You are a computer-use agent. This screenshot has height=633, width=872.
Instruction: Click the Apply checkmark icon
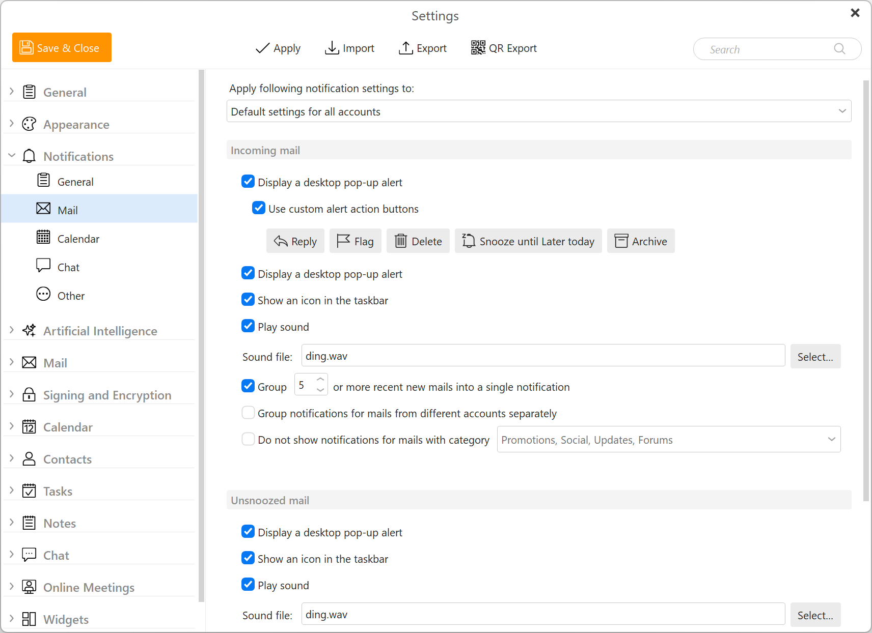click(262, 48)
